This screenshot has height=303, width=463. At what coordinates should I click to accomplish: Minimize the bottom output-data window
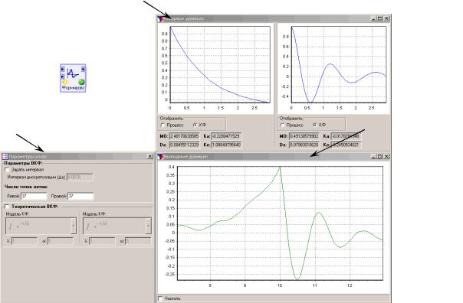tap(373, 156)
